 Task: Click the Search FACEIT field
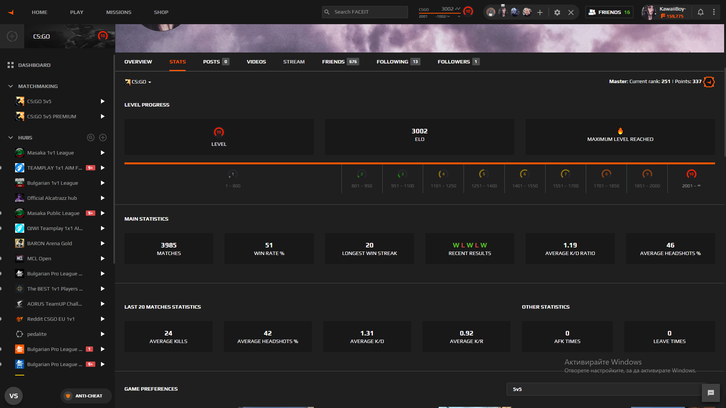pos(365,12)
